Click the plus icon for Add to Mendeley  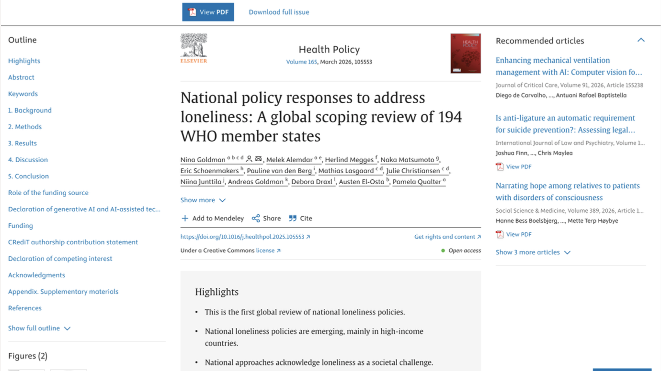click(185, 218)
